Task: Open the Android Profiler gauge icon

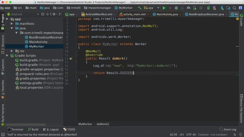Action: coord(188,8)
